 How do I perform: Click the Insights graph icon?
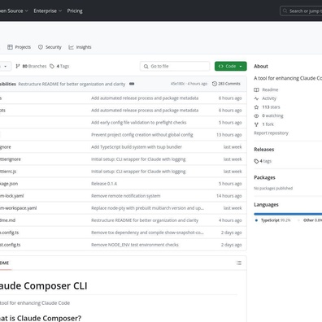[x=71, y=47]
